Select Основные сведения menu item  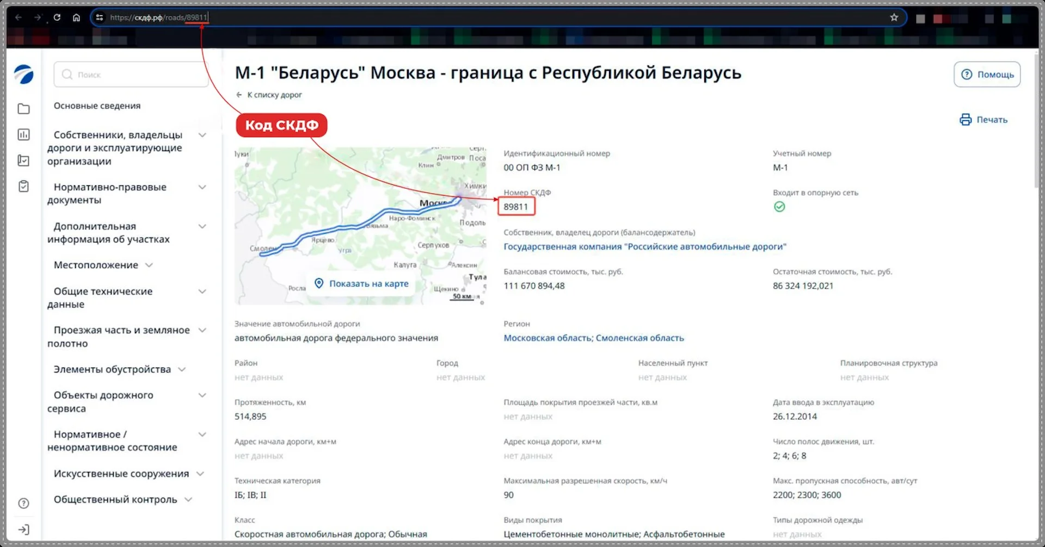point(97,105)
